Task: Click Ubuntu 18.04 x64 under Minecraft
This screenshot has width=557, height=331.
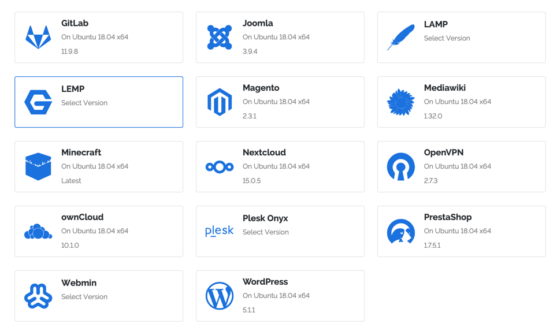Action: pyautogui.click(x=100, y=166)
